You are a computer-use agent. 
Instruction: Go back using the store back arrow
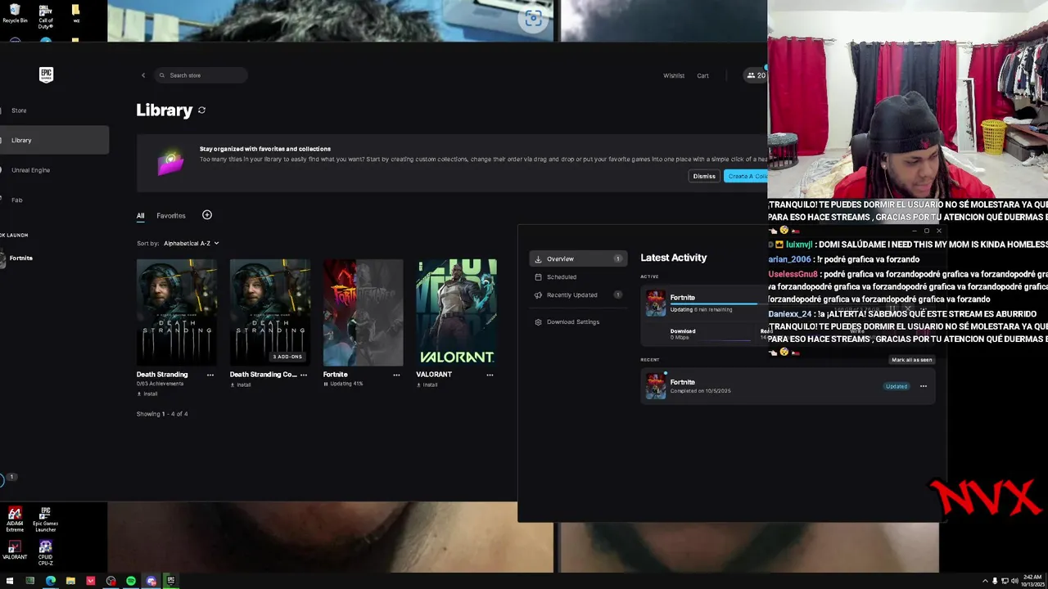pyautogui.click(x=143, y=75)
